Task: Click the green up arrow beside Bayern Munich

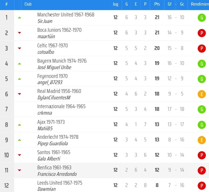Action: [20, 64]
